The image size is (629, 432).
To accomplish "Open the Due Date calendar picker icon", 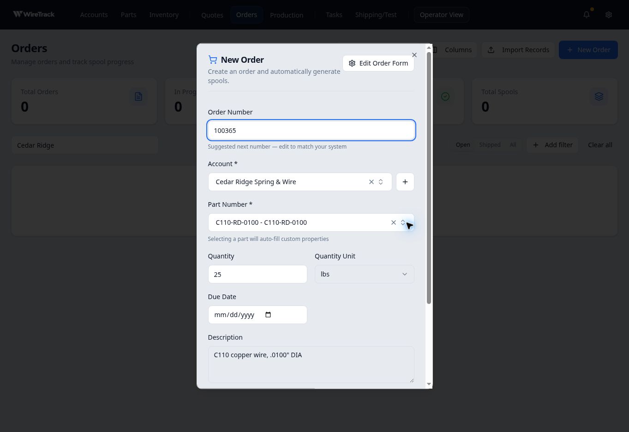I will pyautogui.click(x=268, y=315).
